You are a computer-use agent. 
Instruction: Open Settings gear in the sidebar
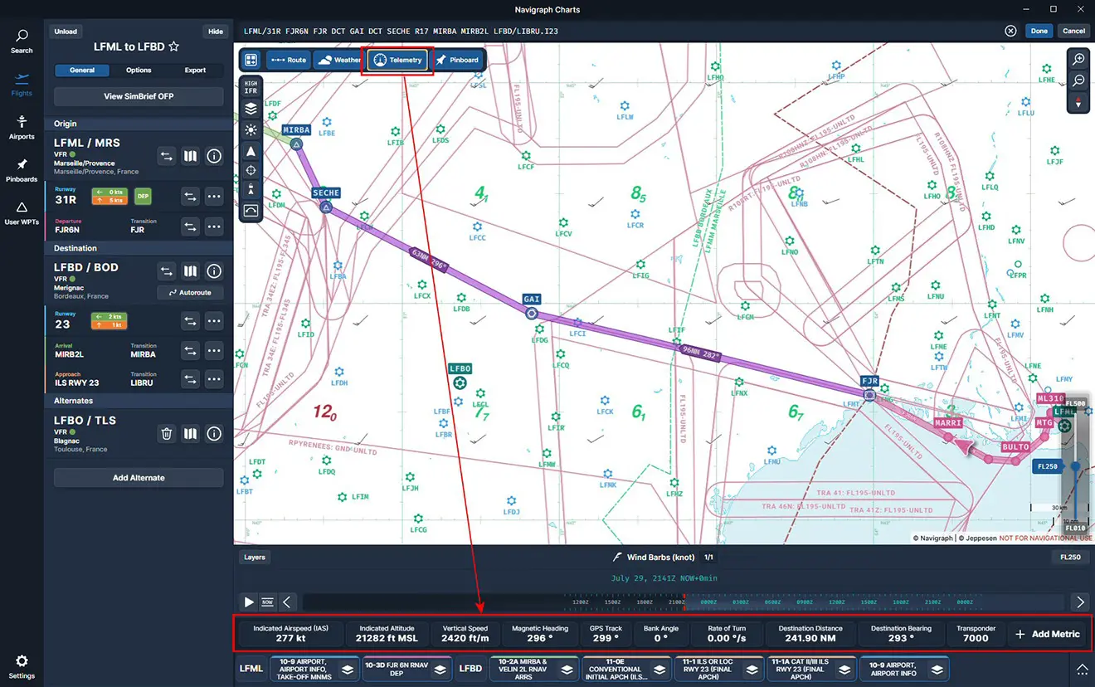[22, 666]
